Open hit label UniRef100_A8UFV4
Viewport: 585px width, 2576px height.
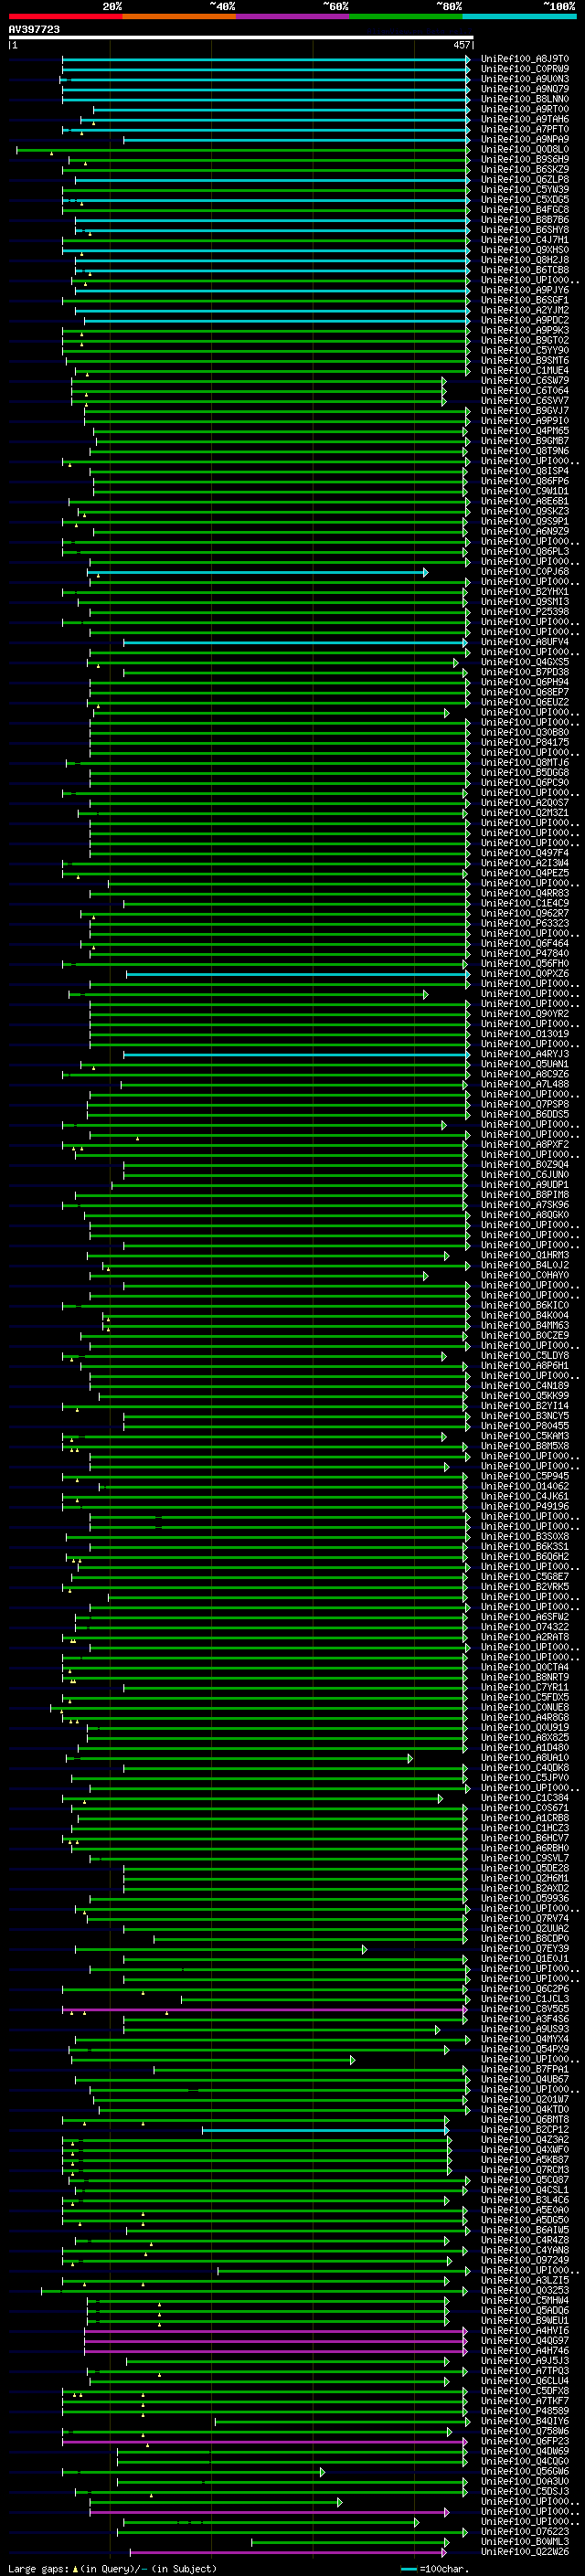coord(525,642)
